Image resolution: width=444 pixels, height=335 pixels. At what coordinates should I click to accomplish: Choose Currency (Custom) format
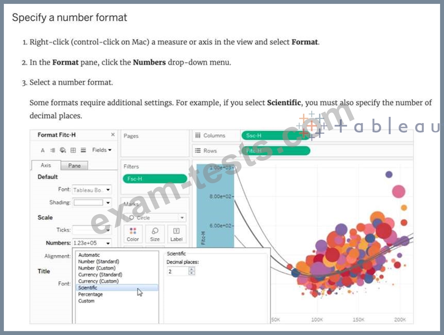pyautogui.click(x=98, y=281)
